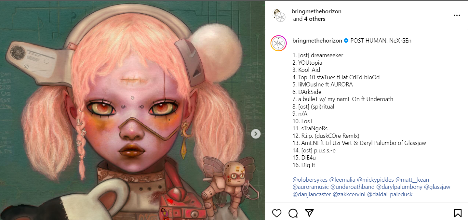Image resolution: width=468 pixels, height=220 pixels.
Task: Click the stacked collaborator avatars in header
Action: point(279,15)
